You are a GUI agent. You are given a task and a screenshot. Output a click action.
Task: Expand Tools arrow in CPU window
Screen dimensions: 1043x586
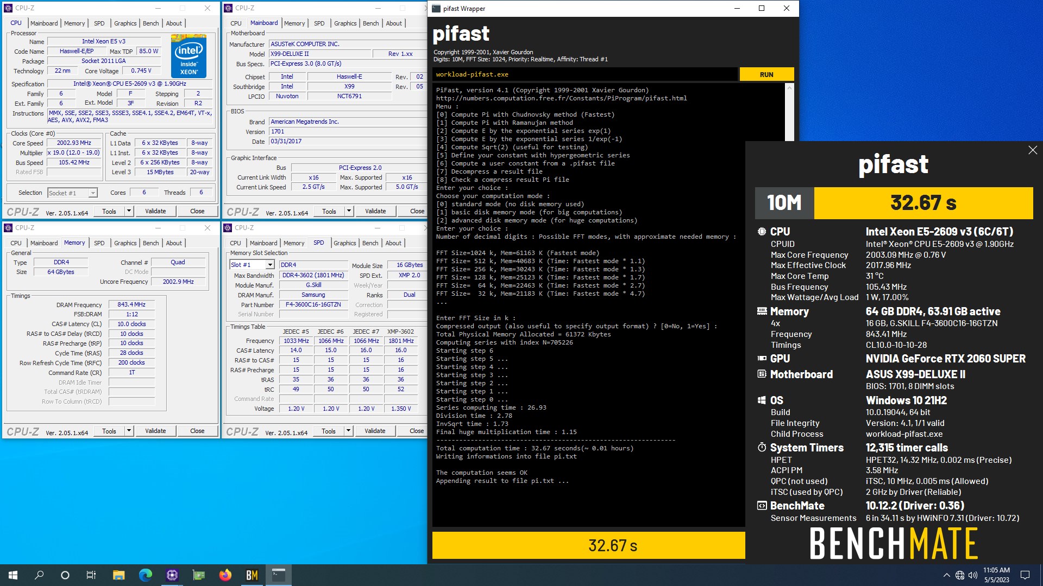click(129, 211)
